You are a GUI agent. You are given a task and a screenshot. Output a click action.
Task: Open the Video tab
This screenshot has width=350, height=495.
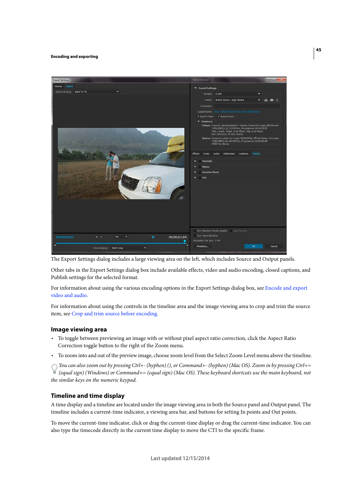tap(206, 154)
